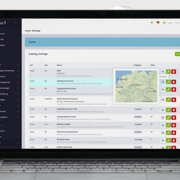Click the green Neu button in Katalog-Einträge
Screen dimensions: 180x180
pos(178,54)
